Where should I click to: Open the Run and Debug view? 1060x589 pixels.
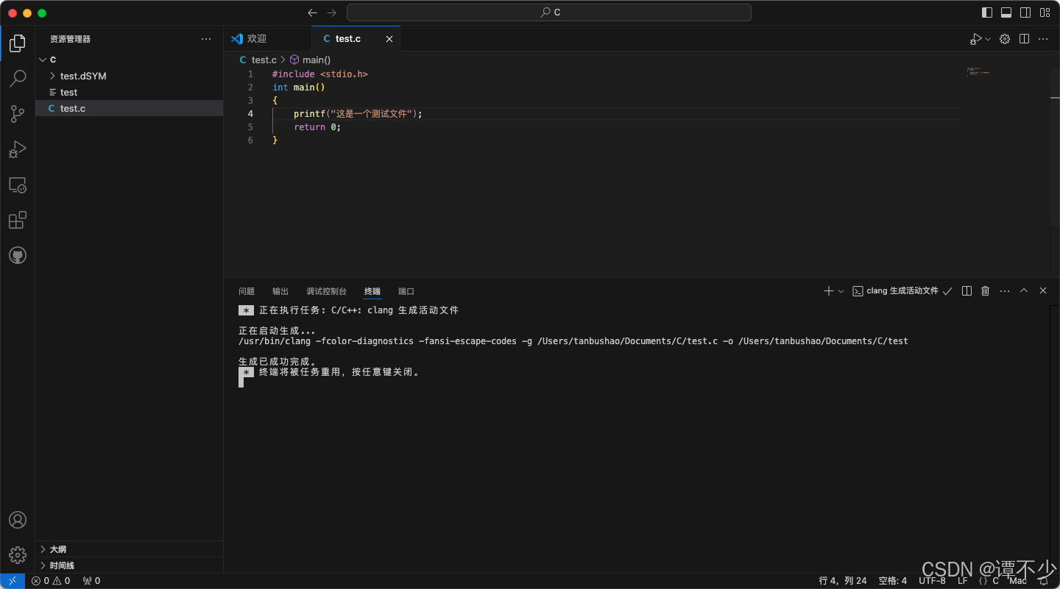(x=17, y=149)
